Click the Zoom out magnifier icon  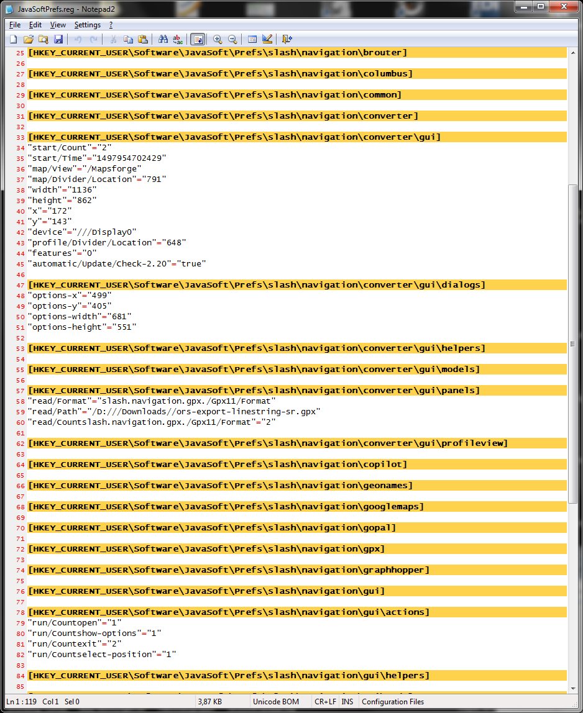(232, 39)
